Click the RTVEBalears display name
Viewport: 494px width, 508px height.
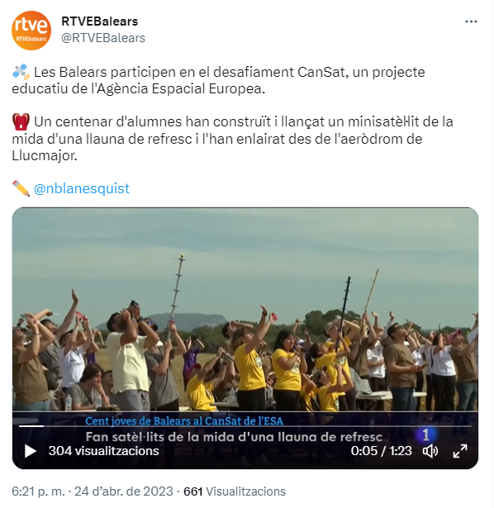pos(100,21)
